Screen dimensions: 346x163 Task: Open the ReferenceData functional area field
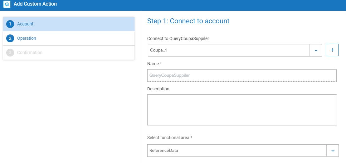pyautogui.click(x=243, y=151)
